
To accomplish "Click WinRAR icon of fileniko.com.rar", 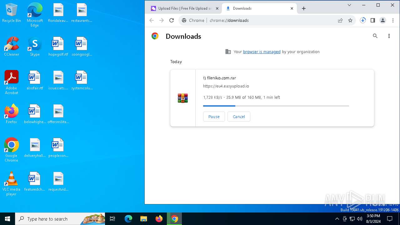I will click(183, 98).
